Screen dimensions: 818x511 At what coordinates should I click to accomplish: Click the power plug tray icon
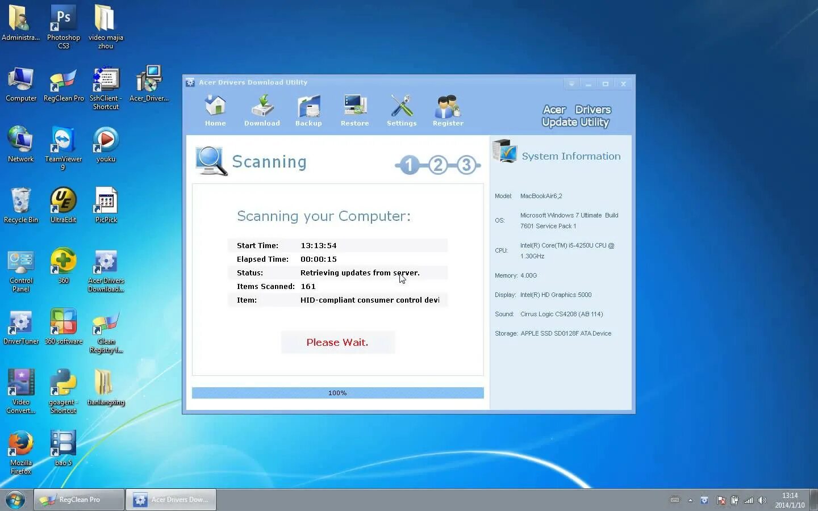[x=734, y=500]
